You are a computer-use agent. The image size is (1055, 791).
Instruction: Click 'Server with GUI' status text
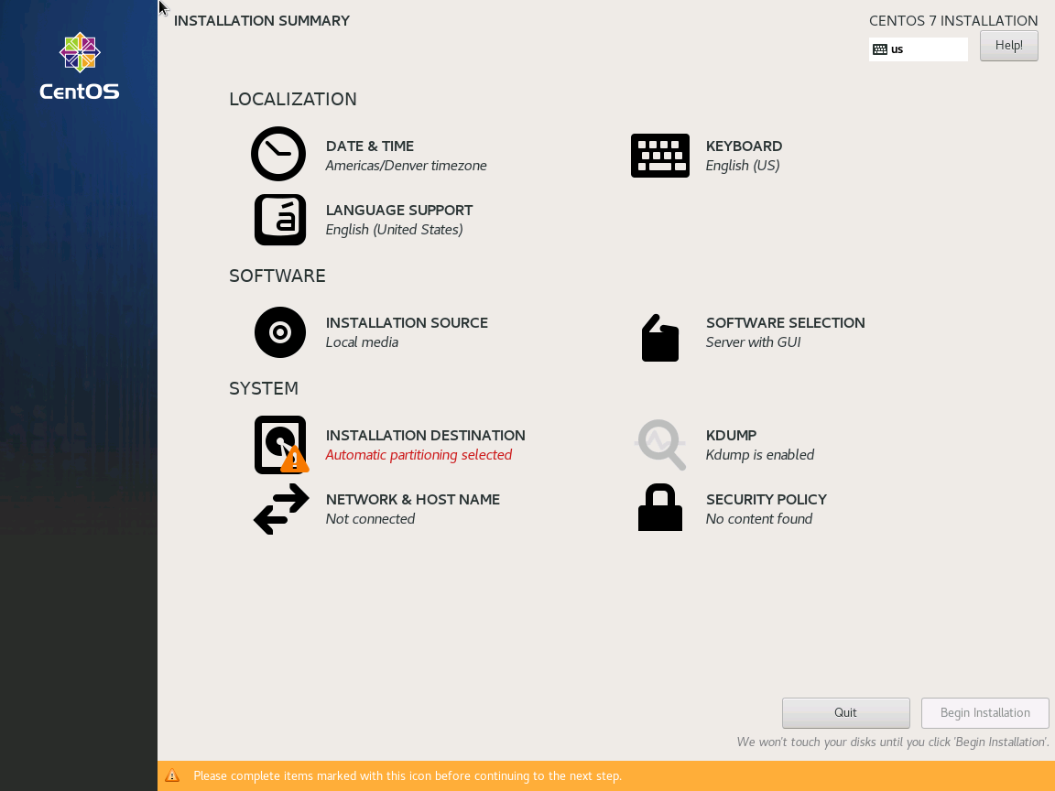[753, 341]
